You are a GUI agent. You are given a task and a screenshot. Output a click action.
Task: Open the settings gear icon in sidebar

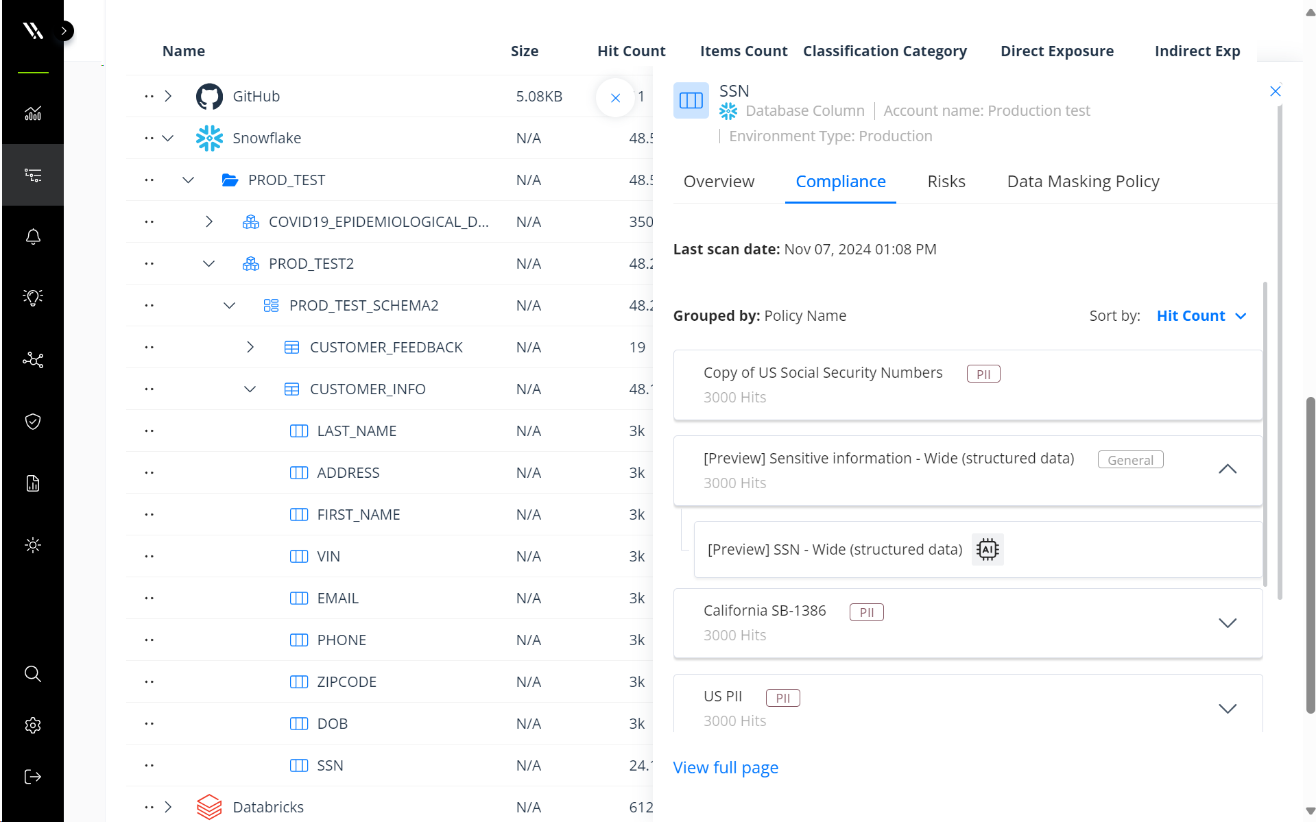(33, 725)
